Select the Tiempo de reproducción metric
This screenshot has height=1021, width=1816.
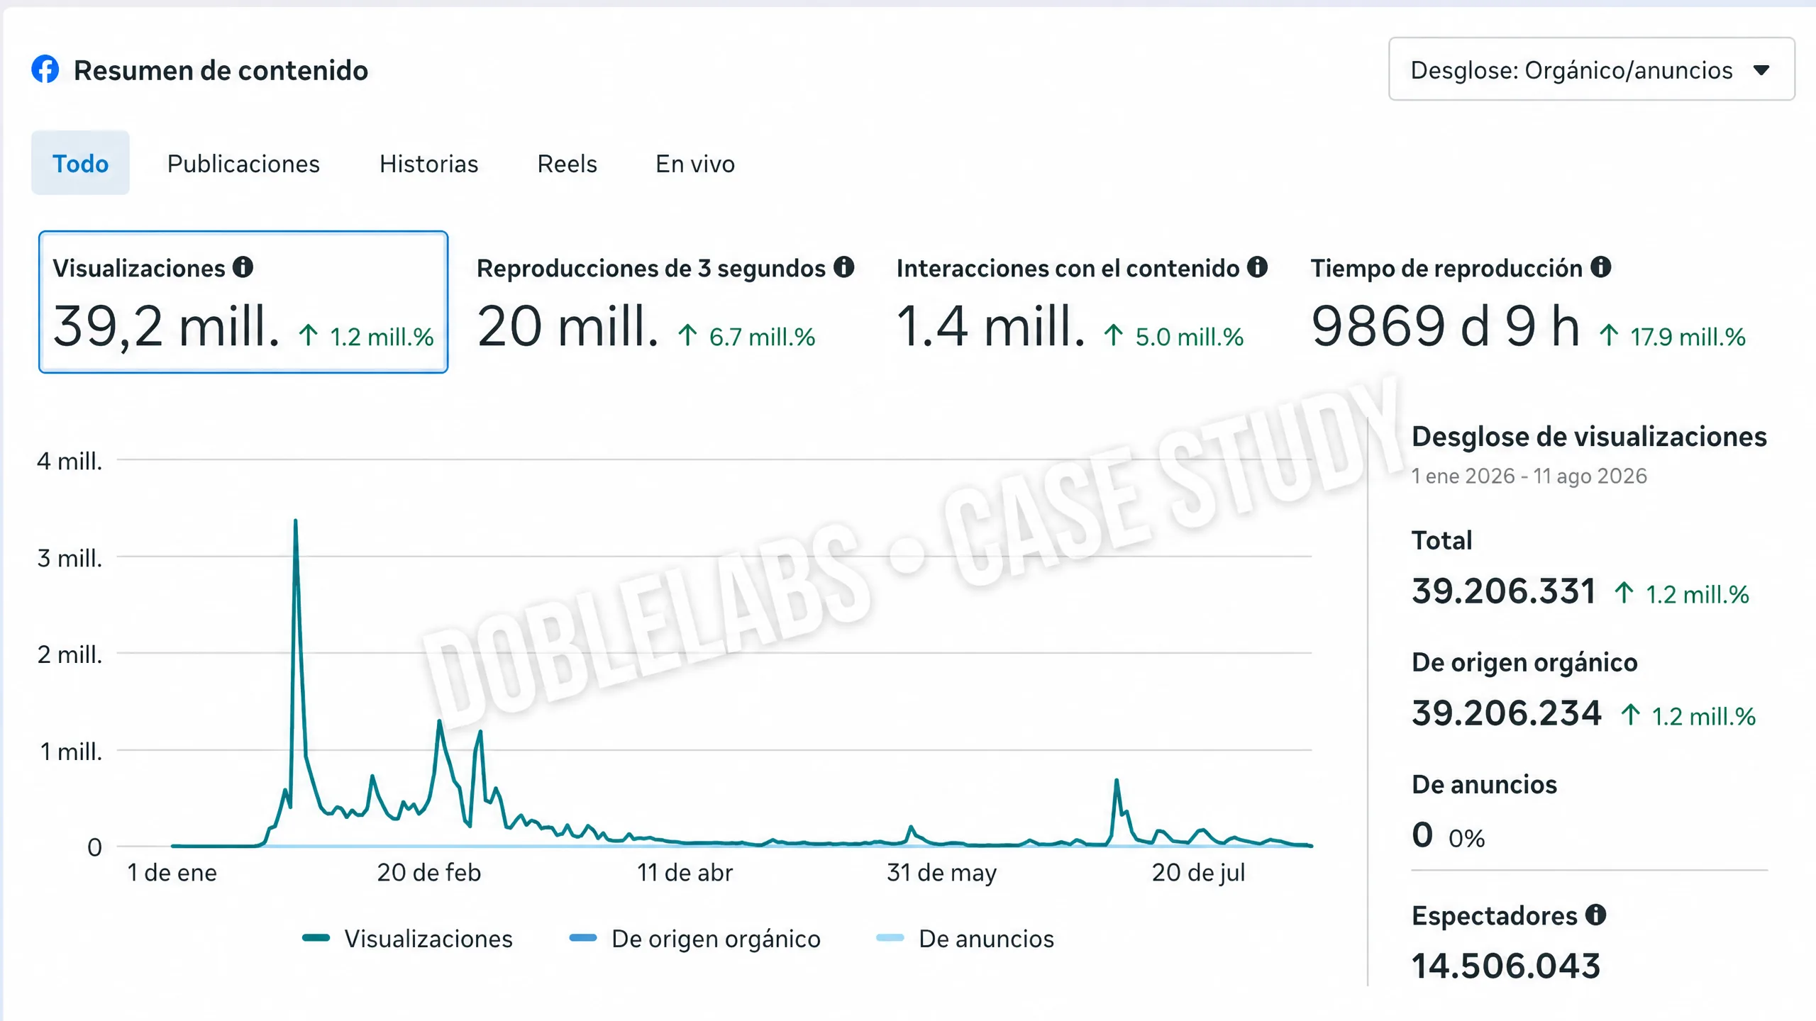[1528, 303]
